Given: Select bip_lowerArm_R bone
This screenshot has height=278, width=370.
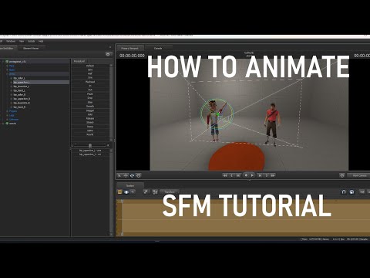Looking at the screenshot, I should click(22, 103).
